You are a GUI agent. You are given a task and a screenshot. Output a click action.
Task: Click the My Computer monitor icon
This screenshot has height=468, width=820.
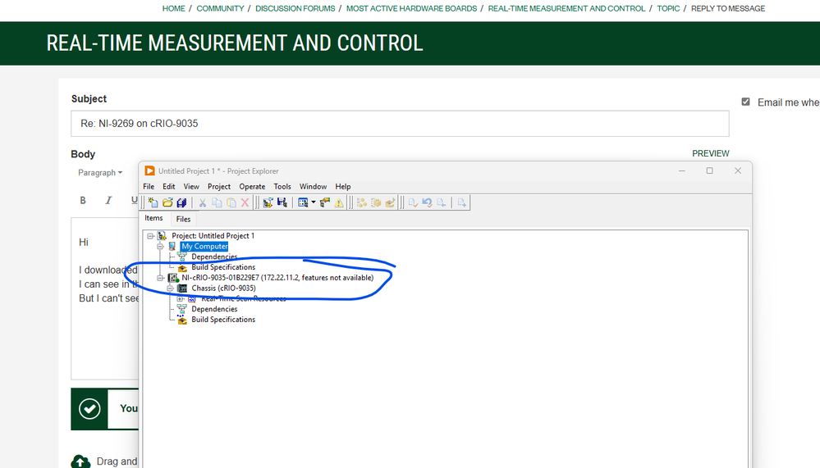[172, 246]
